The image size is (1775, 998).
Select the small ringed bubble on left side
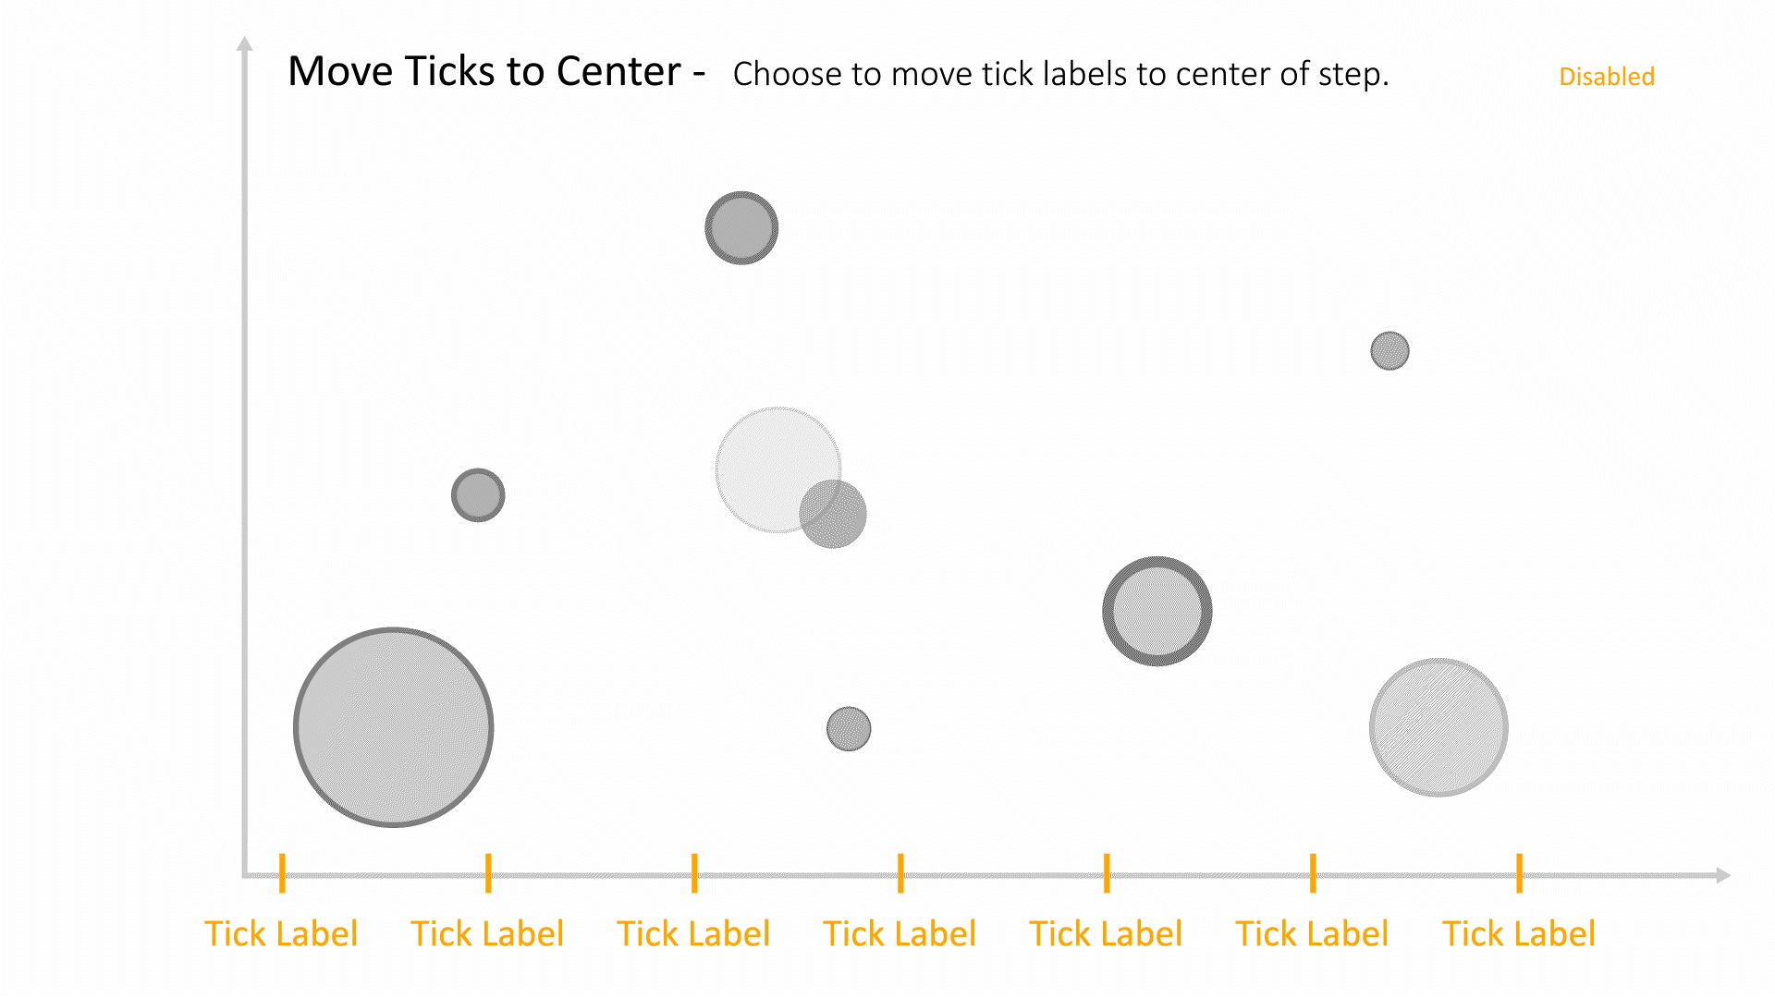[478, 495]
